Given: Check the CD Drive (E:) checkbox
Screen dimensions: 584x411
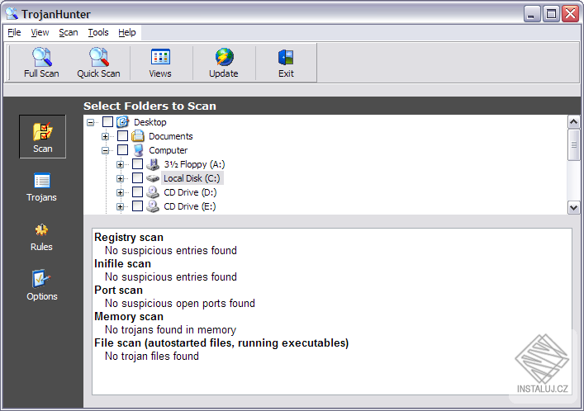Looking at the screenshot, I should point(137,205).
